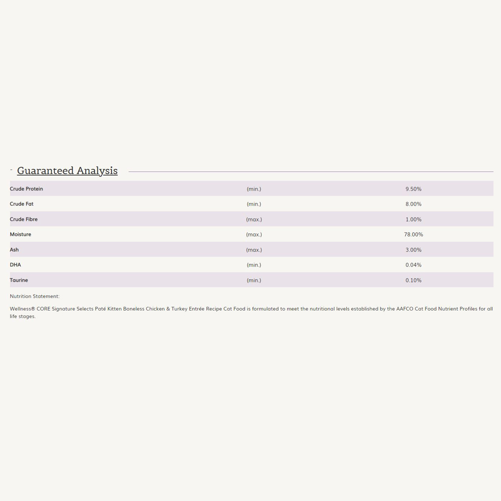The image size is (501, 501).
Task: Click the DHA row label
Action: (16, 265)
